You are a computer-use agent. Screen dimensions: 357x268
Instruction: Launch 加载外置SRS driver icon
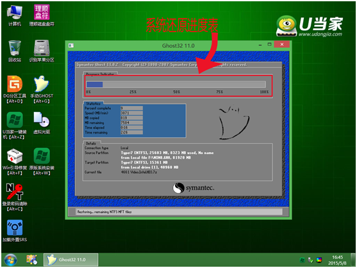point(15,231)
